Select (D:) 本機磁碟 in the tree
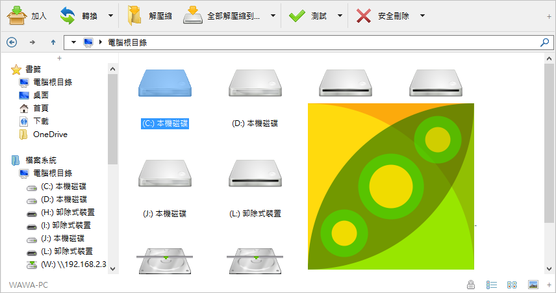 (x=64, y=199)
